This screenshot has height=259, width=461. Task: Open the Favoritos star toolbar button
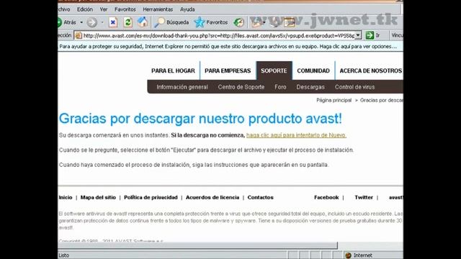click(211, 22)
